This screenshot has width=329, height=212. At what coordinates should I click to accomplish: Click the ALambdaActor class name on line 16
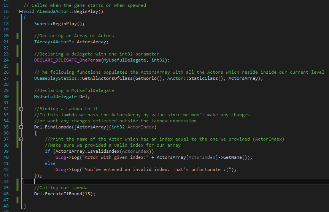coord(52,11)
